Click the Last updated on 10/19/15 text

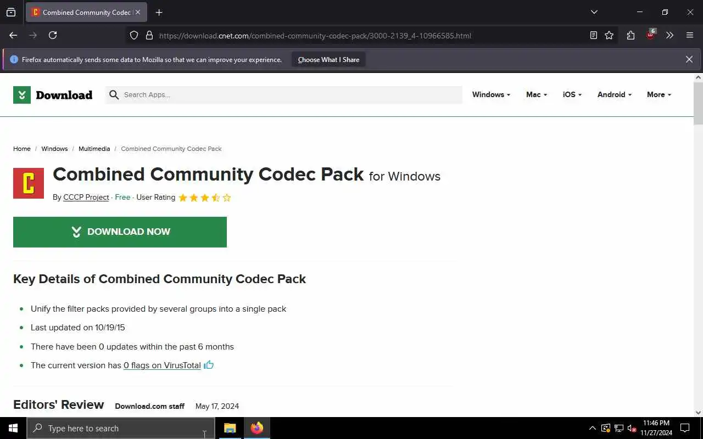(x=78, y=328)
